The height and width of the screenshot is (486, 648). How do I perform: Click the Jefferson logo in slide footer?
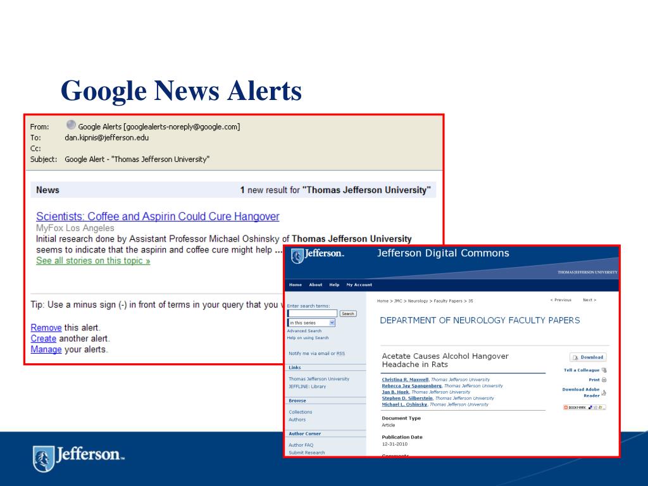click(x=78, y=458)
